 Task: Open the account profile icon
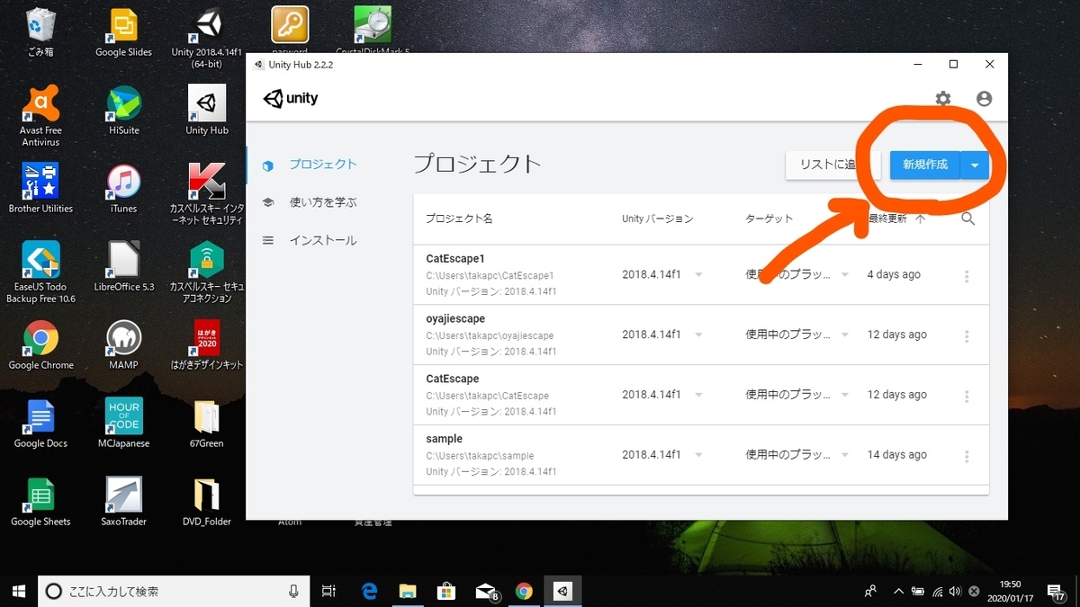point(984,99)
